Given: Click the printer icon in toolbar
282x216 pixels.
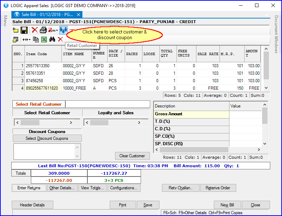Looking at the screenshot, I should tap(43, 30).
